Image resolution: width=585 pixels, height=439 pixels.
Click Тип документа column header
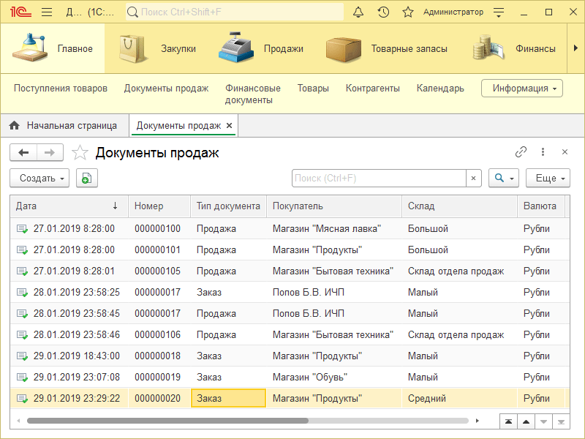pyautogui.click(x=228, y=206)
